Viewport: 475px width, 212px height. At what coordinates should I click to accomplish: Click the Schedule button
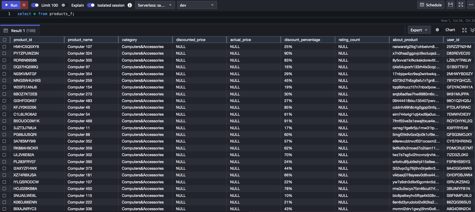431,5
